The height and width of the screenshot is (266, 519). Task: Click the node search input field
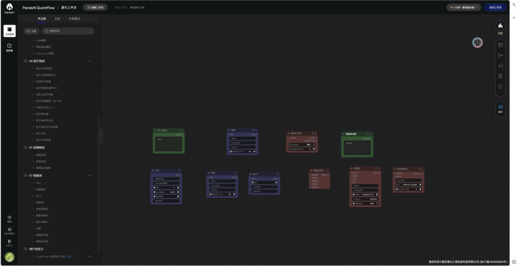tap(68, 31)
